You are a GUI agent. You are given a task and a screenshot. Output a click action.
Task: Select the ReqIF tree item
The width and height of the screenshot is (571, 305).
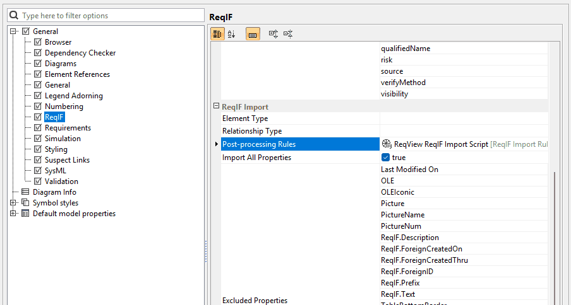tap(54, 117)
